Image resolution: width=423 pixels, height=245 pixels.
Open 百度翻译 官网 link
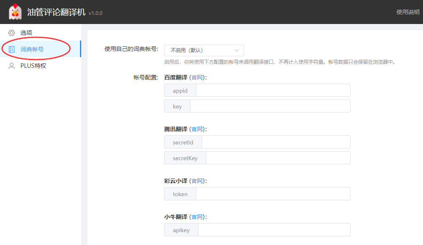point(197,78)
